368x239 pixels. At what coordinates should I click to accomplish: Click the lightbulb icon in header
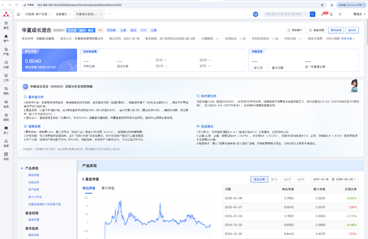(x=340, y=14)
